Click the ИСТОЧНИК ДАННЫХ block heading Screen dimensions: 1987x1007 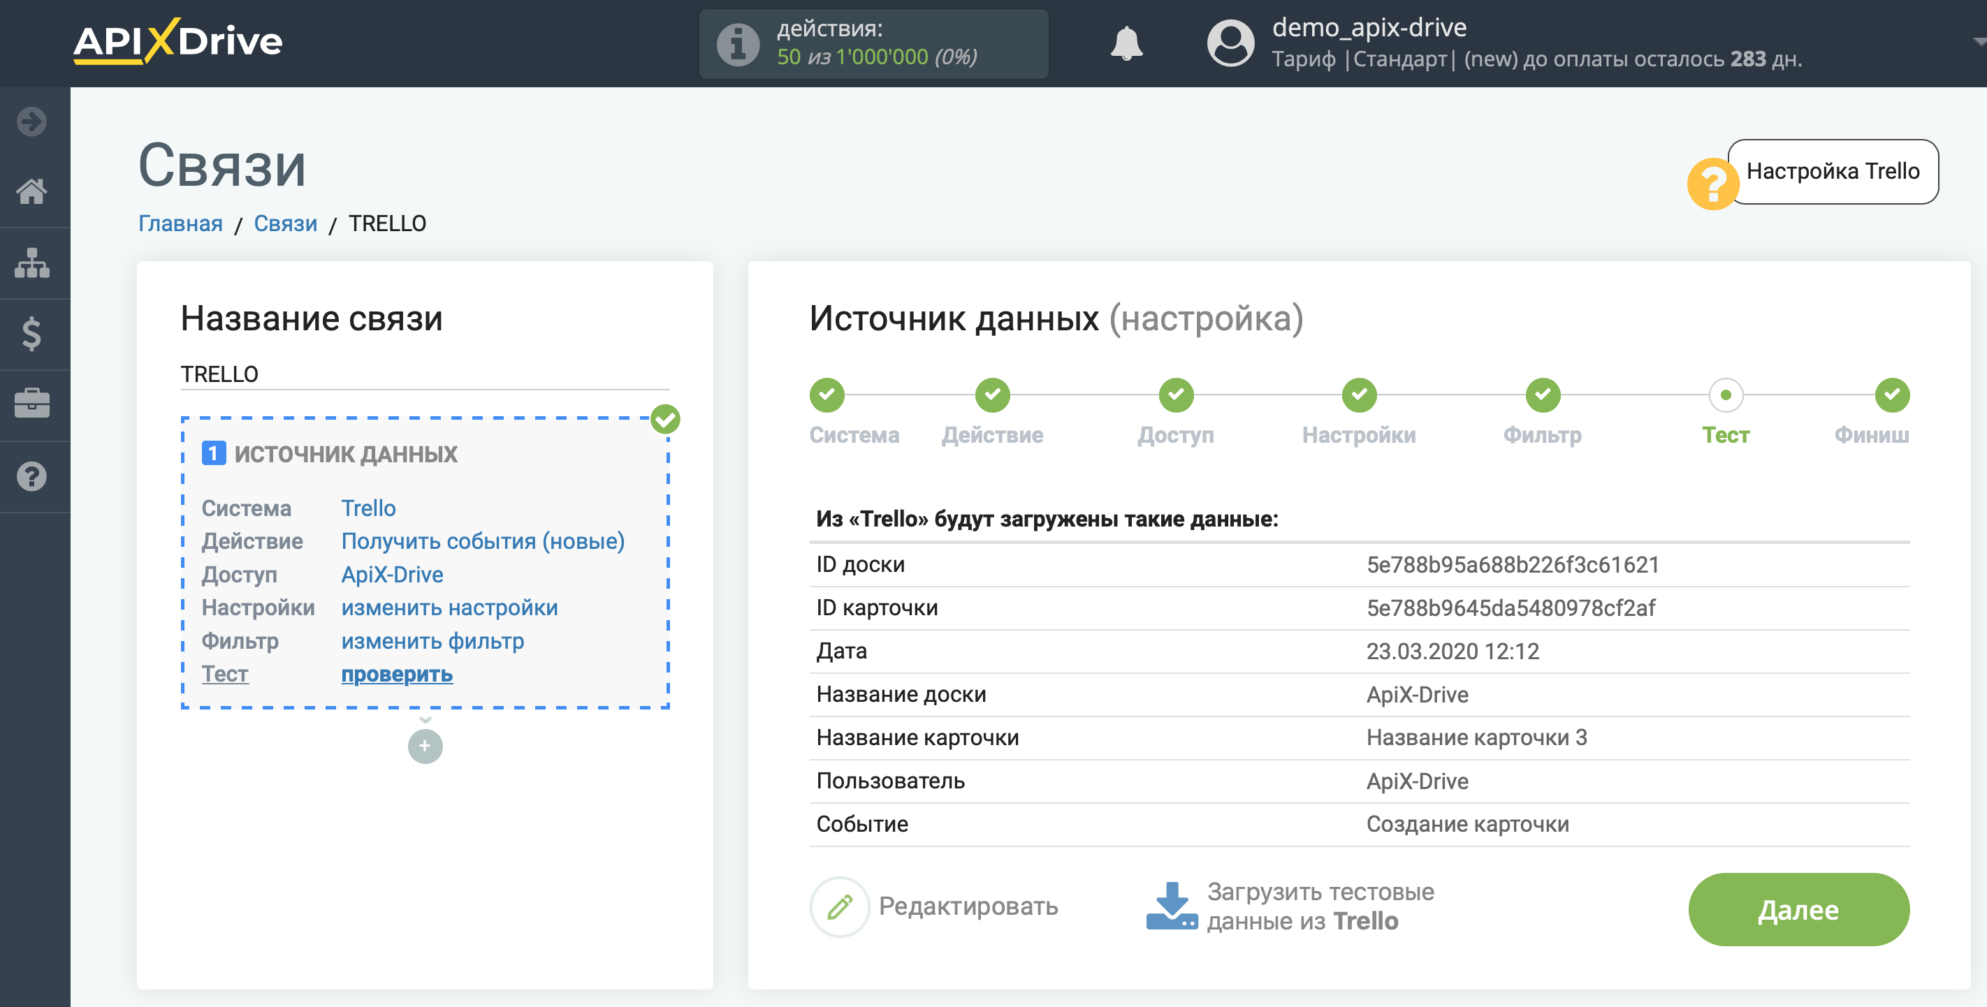point(346,453)
